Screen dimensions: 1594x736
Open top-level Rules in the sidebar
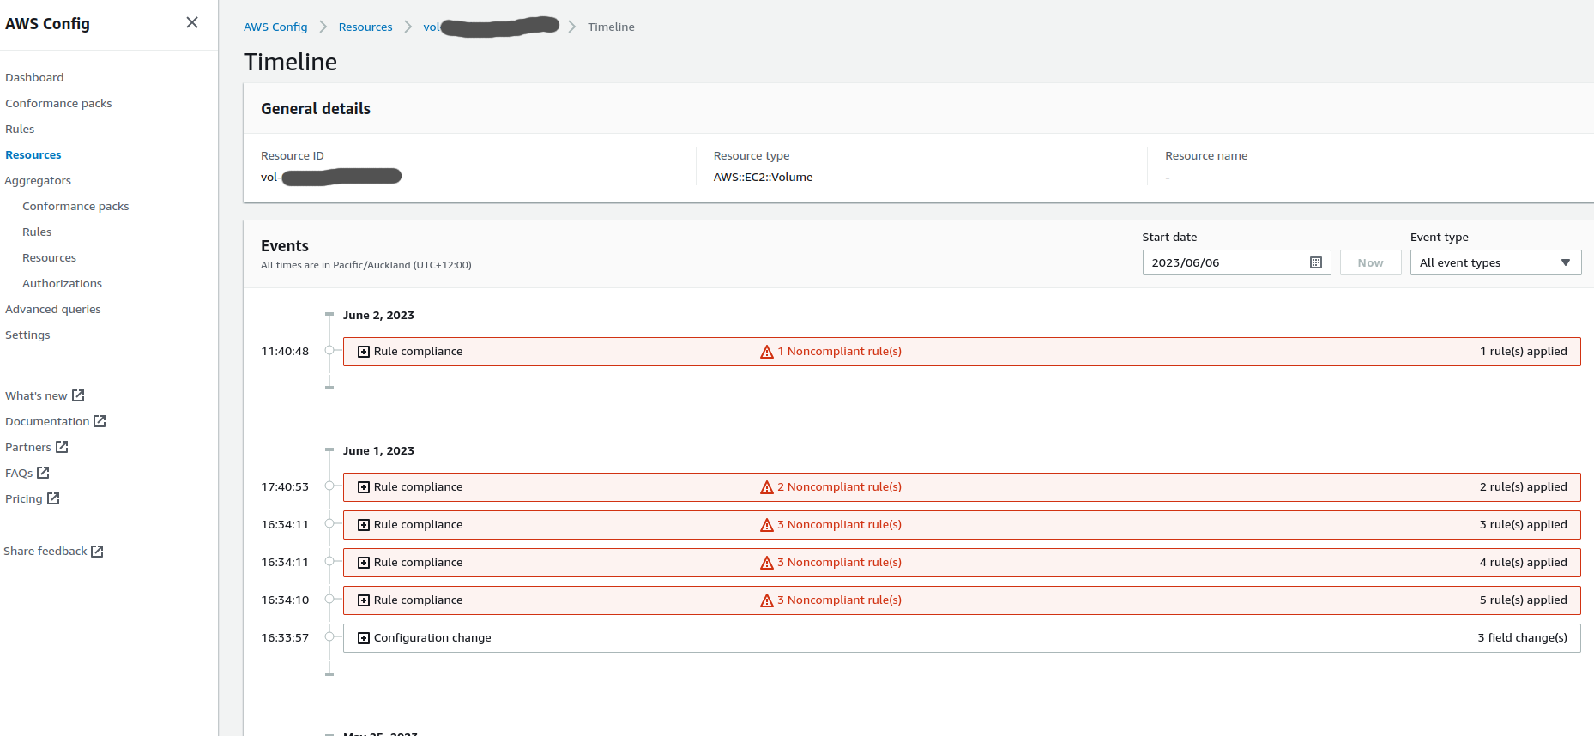point(20,129)
